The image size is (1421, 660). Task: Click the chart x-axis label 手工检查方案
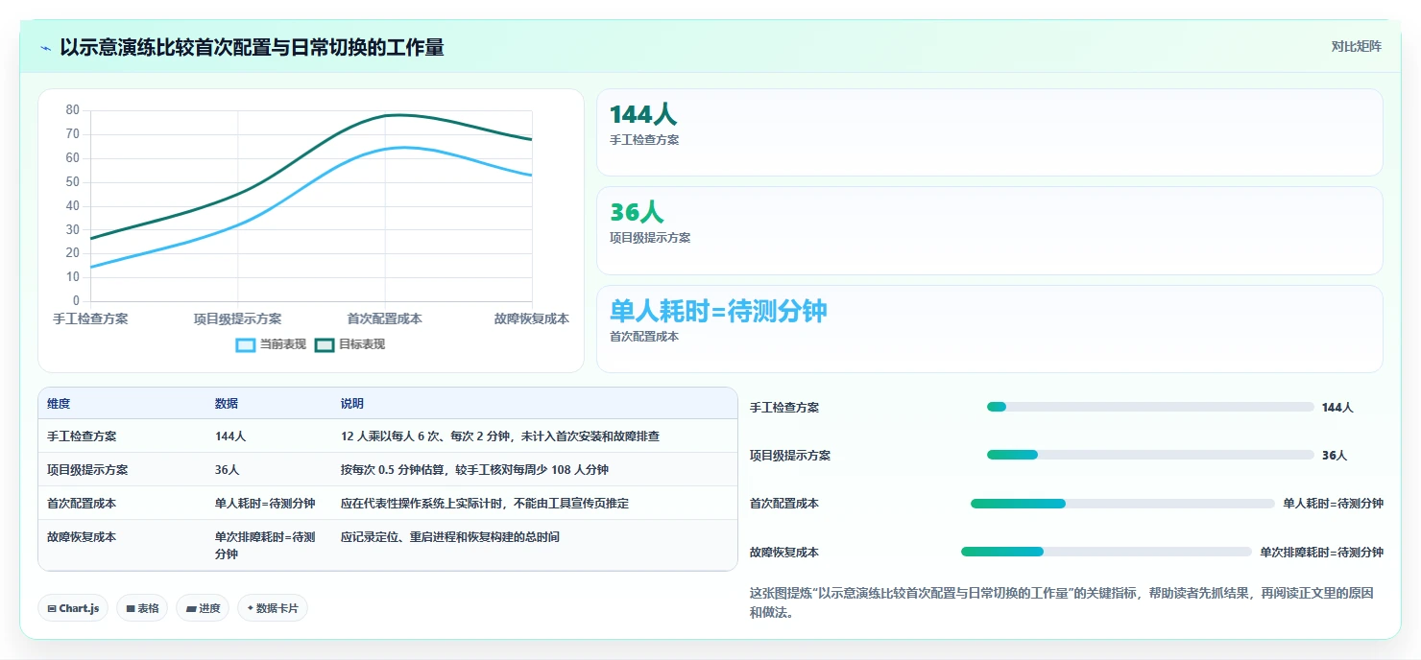91,318
